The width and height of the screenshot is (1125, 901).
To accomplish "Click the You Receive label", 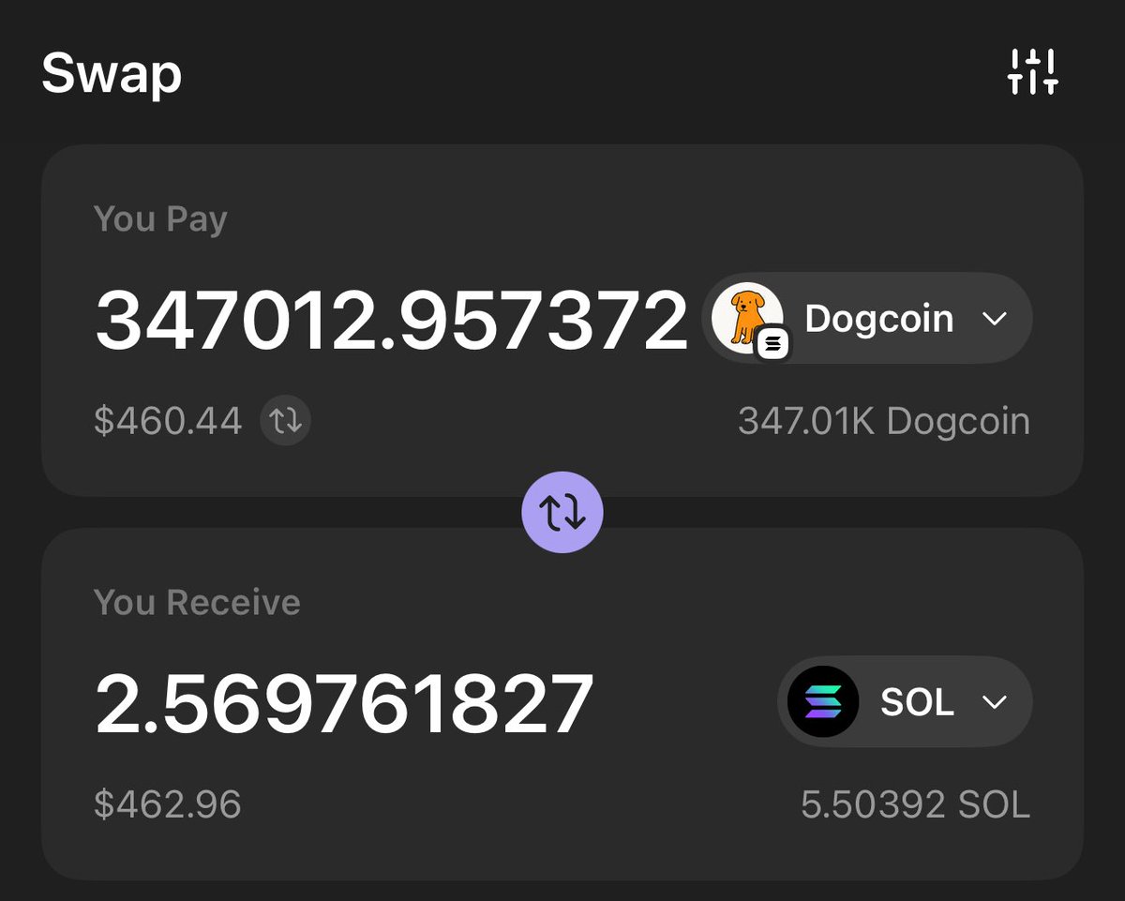I will coord(197,602).
